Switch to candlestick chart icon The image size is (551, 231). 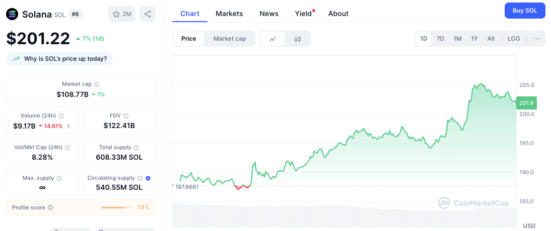298,39
